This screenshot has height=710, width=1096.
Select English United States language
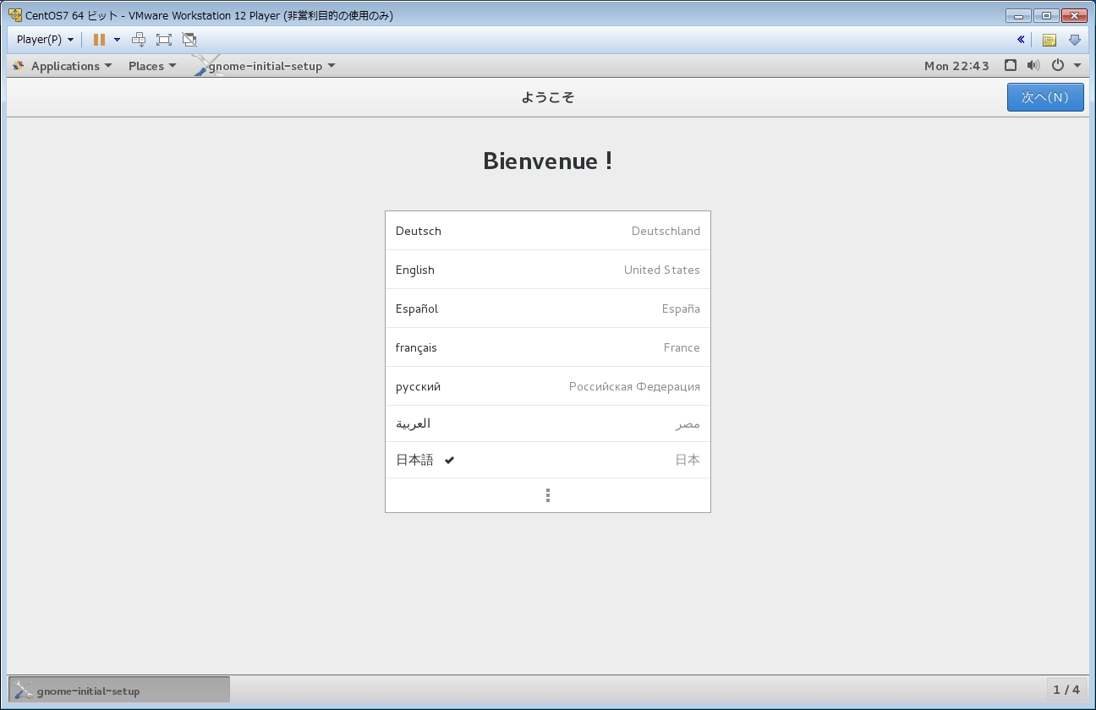click(x=547, y=270)
